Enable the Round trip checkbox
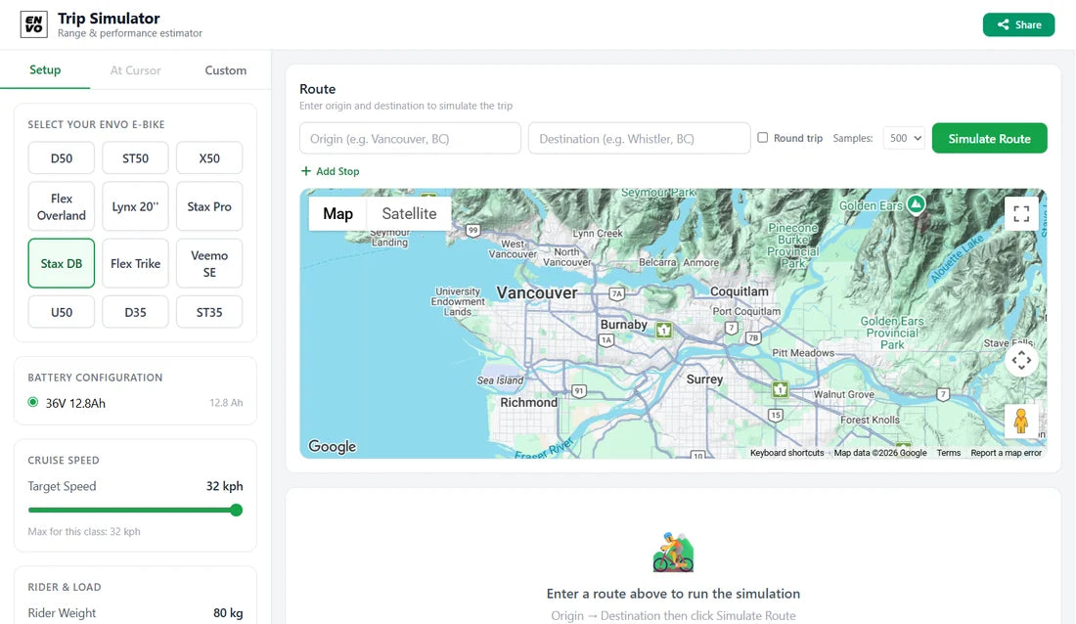 tap(762, 137)
